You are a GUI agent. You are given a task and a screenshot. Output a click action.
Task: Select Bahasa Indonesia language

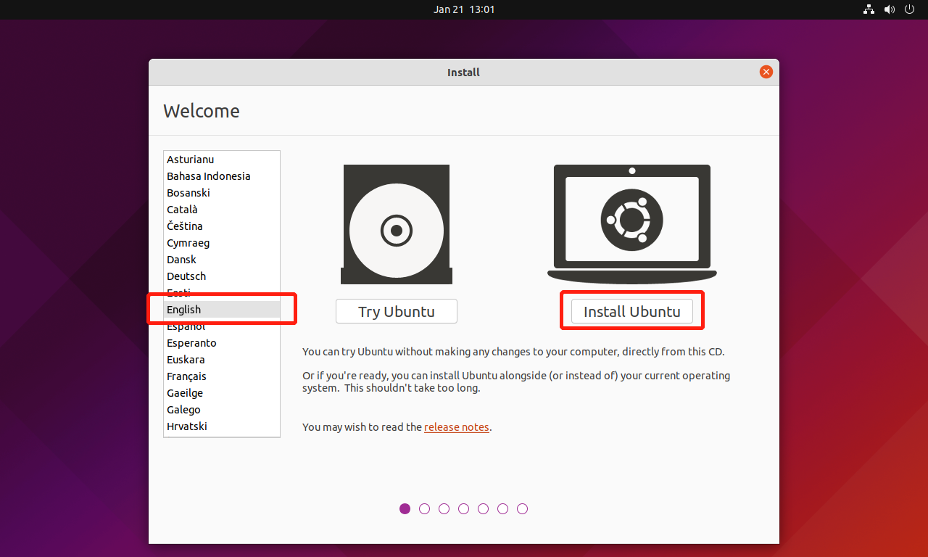pyautogui.click(x=222, y=176)
